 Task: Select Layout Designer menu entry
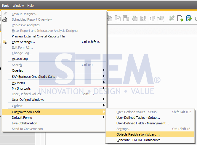click(x=54, y=14)
